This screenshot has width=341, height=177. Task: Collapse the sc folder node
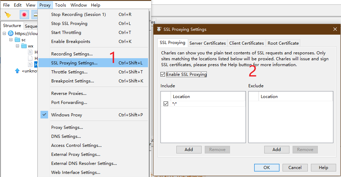click(11, 39)
